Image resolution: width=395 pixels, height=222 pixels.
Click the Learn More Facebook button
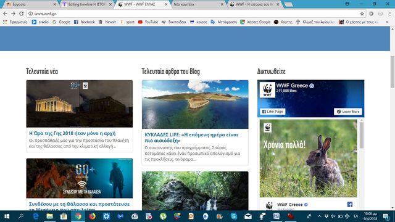[348, 112]
